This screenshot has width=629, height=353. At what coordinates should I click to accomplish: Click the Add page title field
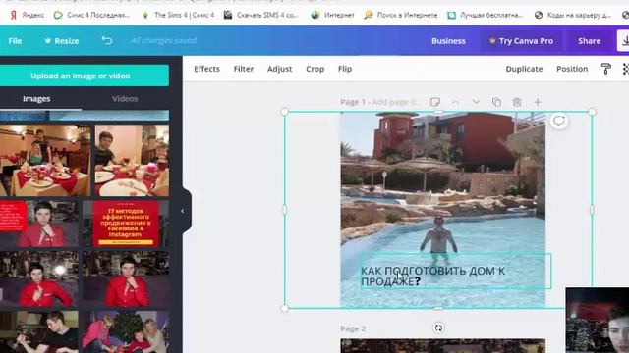click(x=396, y=102)
